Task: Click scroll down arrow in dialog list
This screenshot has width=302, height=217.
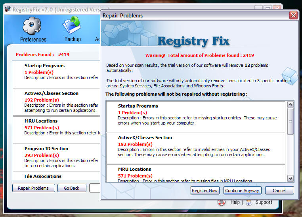Action: point(290,178)
